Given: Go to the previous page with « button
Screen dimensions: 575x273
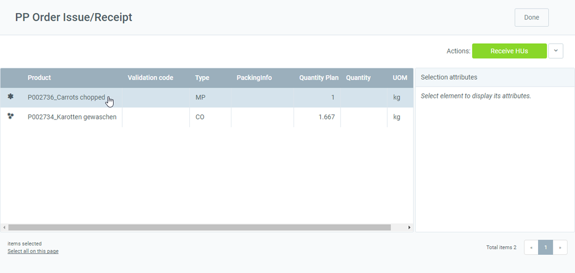Looking at the screenshot, I should pyautogui.click(x=531, y=247).
